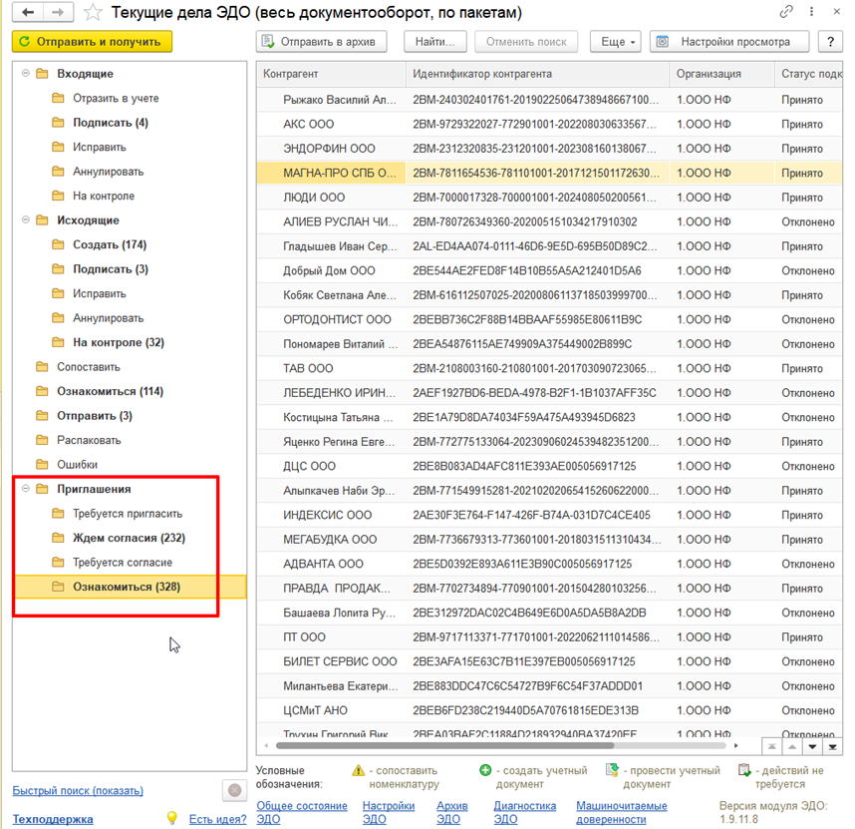Select the МЕГАБУДКА ООО row
855x829 pixels.
[549, 540]
